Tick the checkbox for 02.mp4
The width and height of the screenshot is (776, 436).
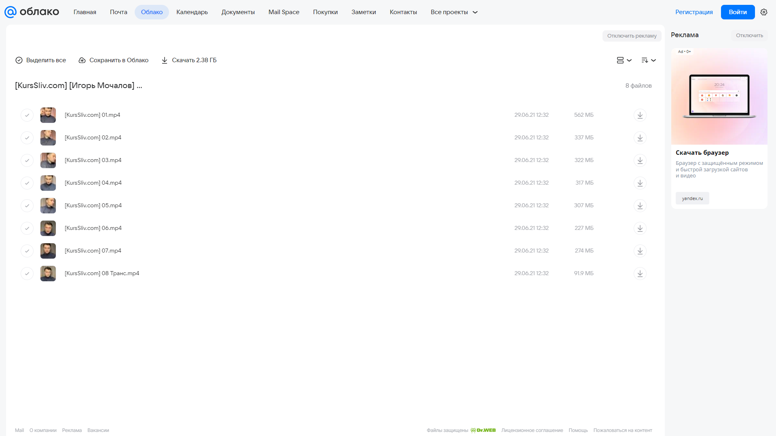(x=27, y=138)
